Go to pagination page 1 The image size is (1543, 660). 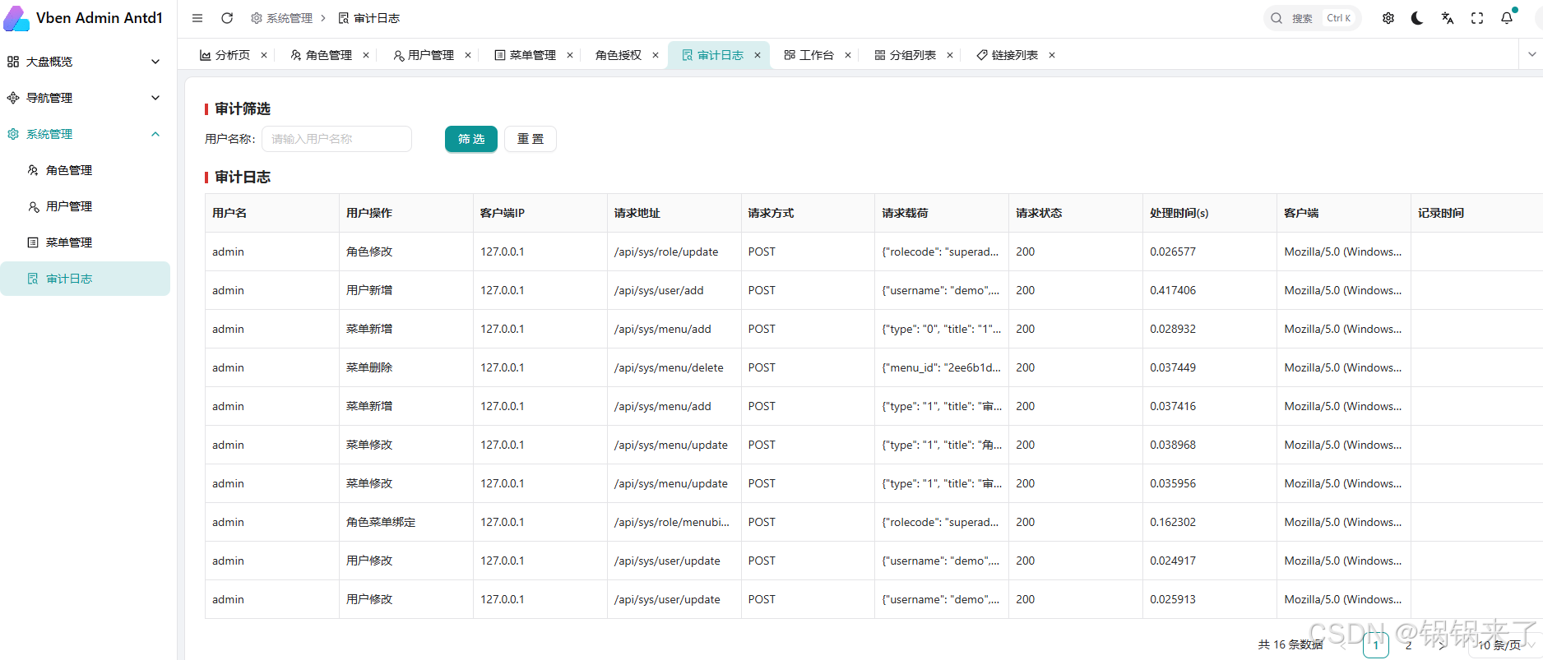point(1376,645)
